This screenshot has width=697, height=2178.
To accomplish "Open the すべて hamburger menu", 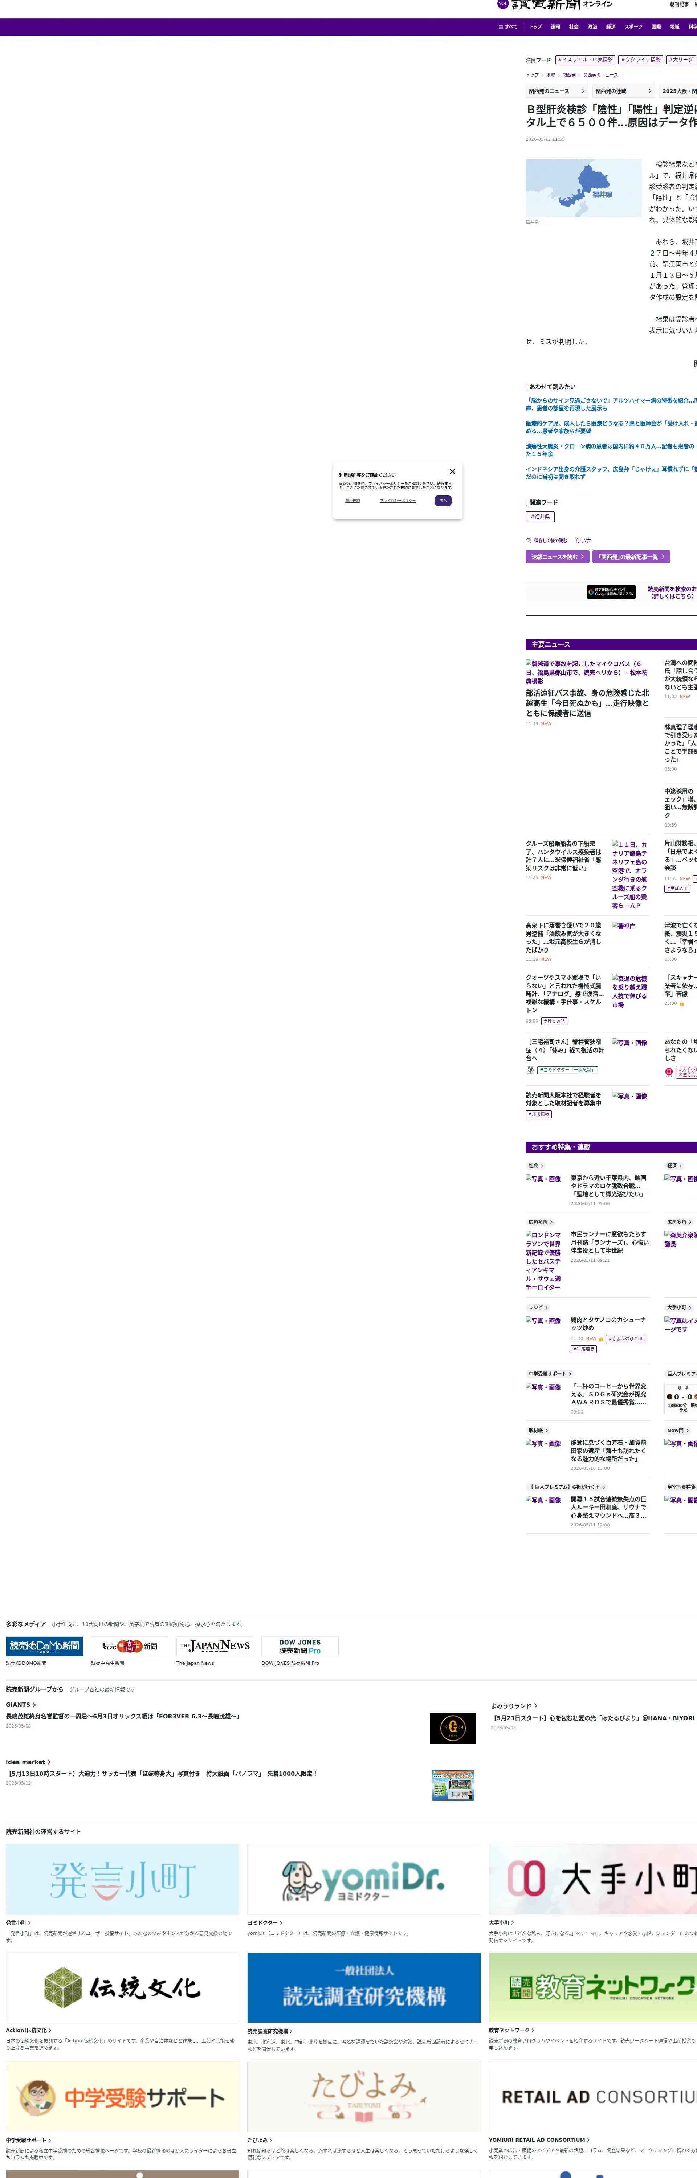I will [508, 27].
